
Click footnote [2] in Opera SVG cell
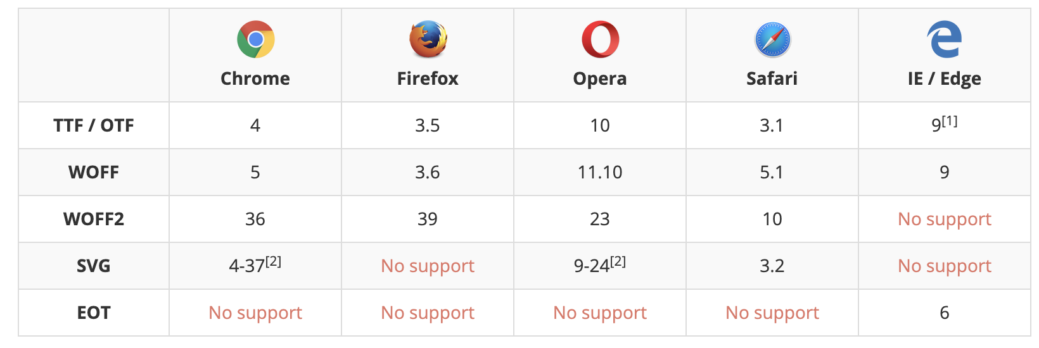pos(618,261)
